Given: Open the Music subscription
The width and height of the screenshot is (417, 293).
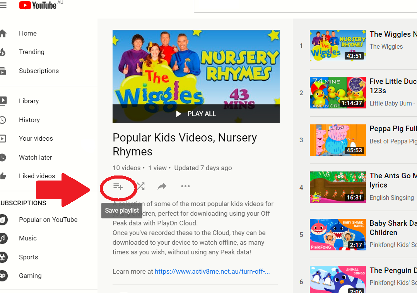Looking at the screenshot, I should [28, 238].
